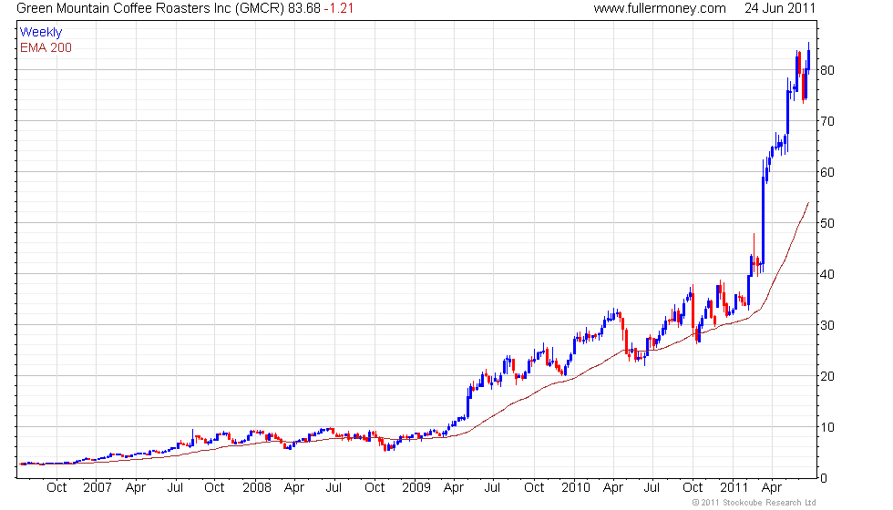Click the chart date 24 Jun 2011
This screenshot has width=893, height=510.
point(780,8)
